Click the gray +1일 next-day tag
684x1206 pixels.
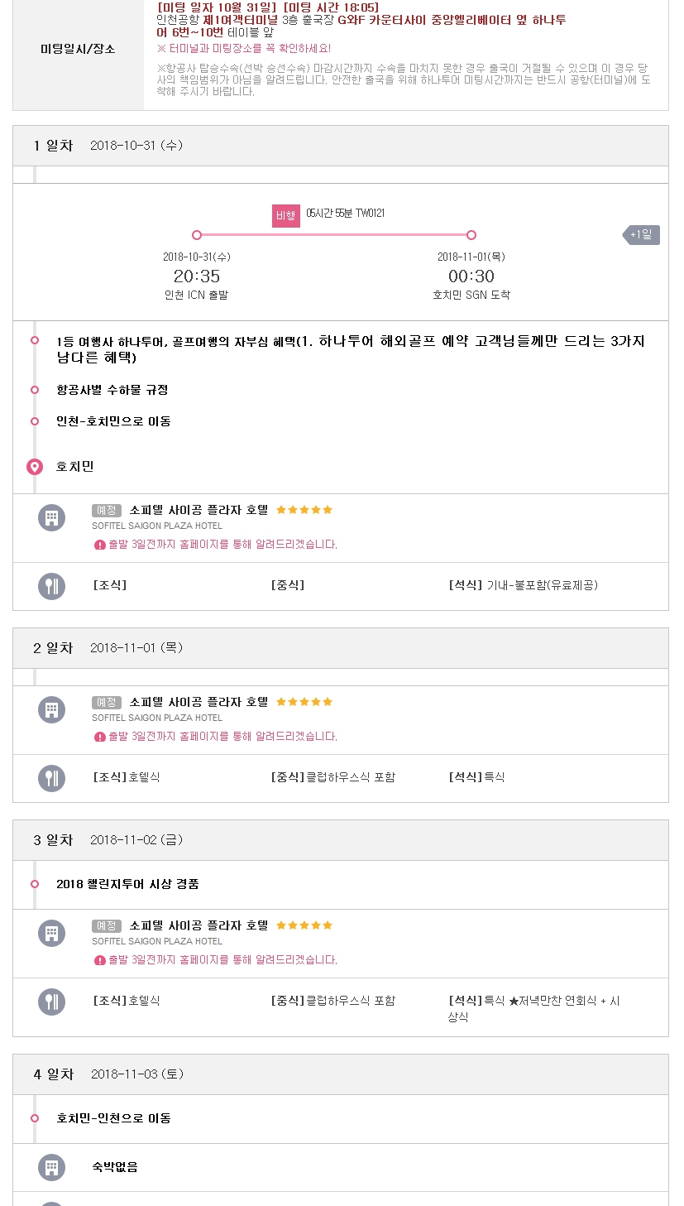[x=642, y=235]
